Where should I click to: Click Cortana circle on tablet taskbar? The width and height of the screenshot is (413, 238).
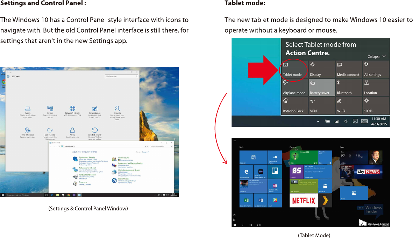(251, 225)
